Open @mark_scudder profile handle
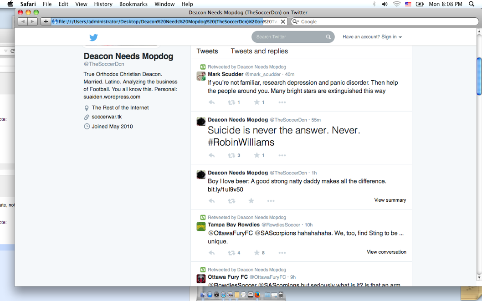The width and height of the screenshot is (482, 301). click(x=263, y=74)
